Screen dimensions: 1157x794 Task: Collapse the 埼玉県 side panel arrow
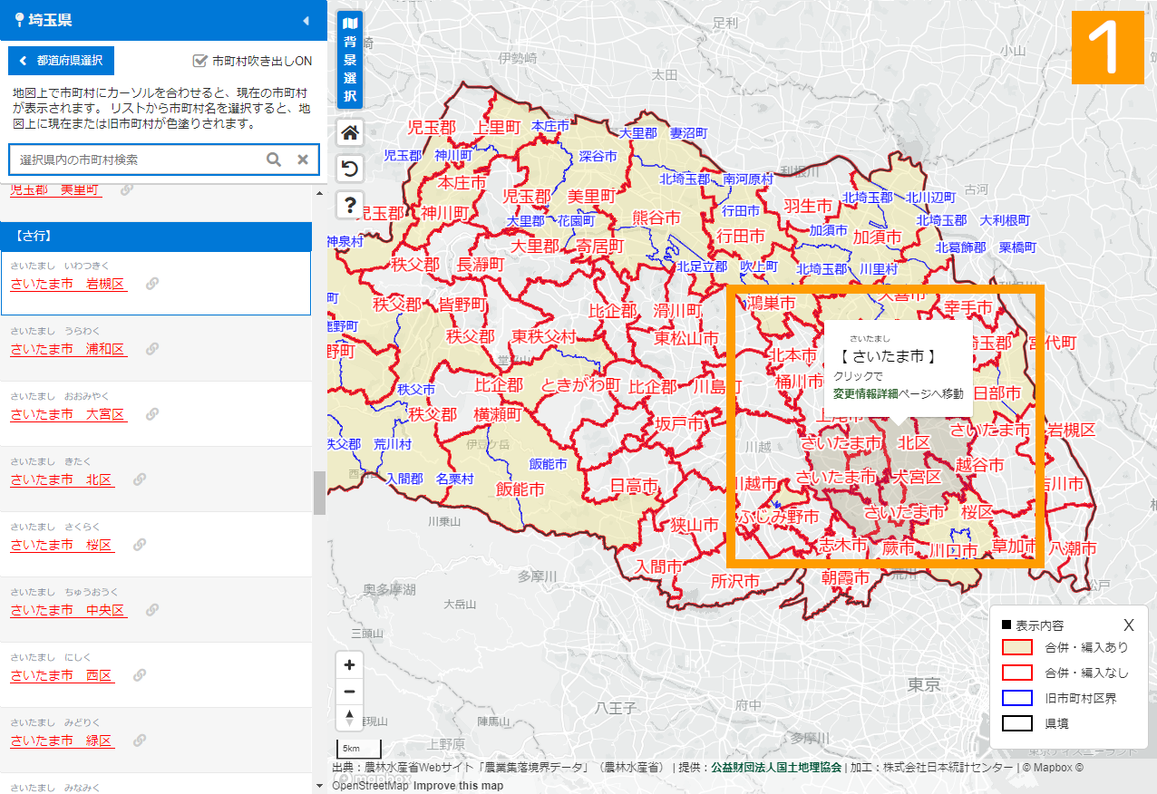pos(306,20)
